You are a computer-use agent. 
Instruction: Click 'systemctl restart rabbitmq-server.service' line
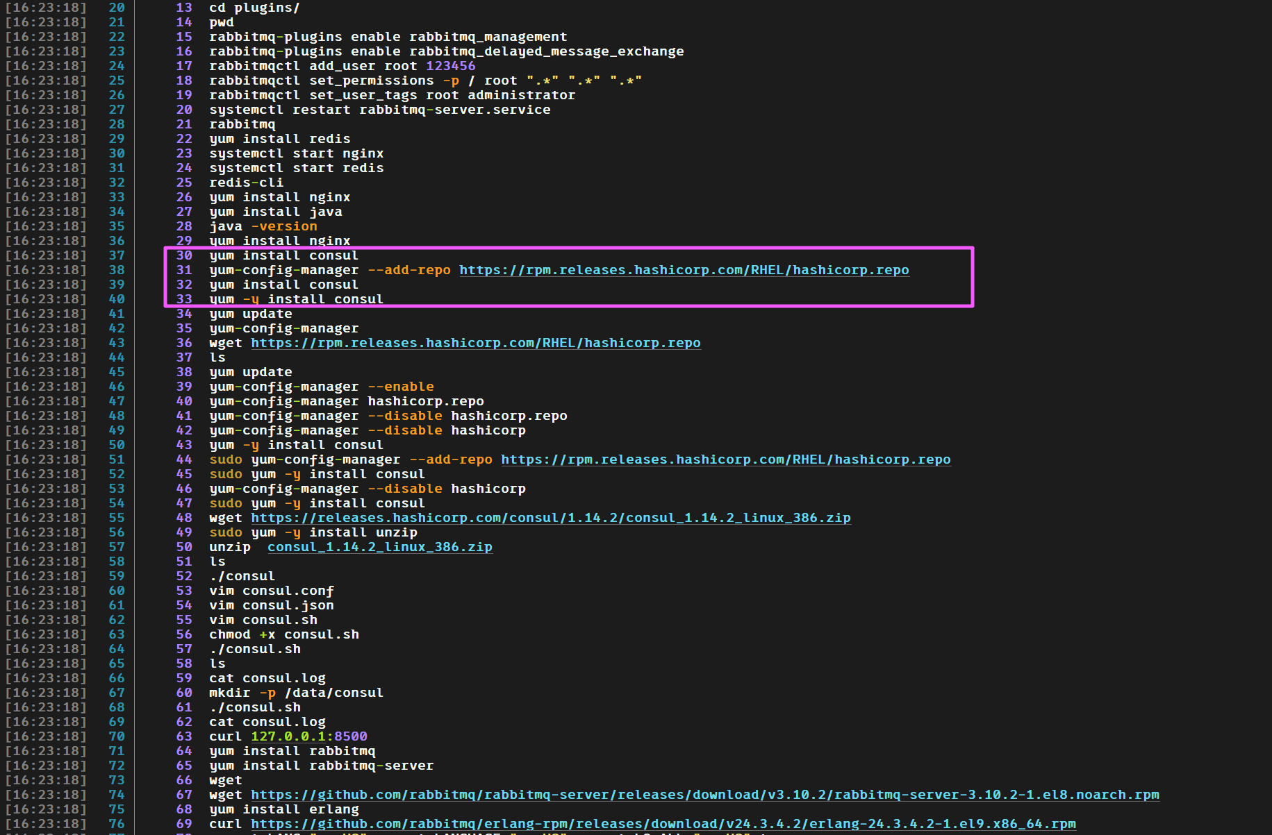coord(380,110)
